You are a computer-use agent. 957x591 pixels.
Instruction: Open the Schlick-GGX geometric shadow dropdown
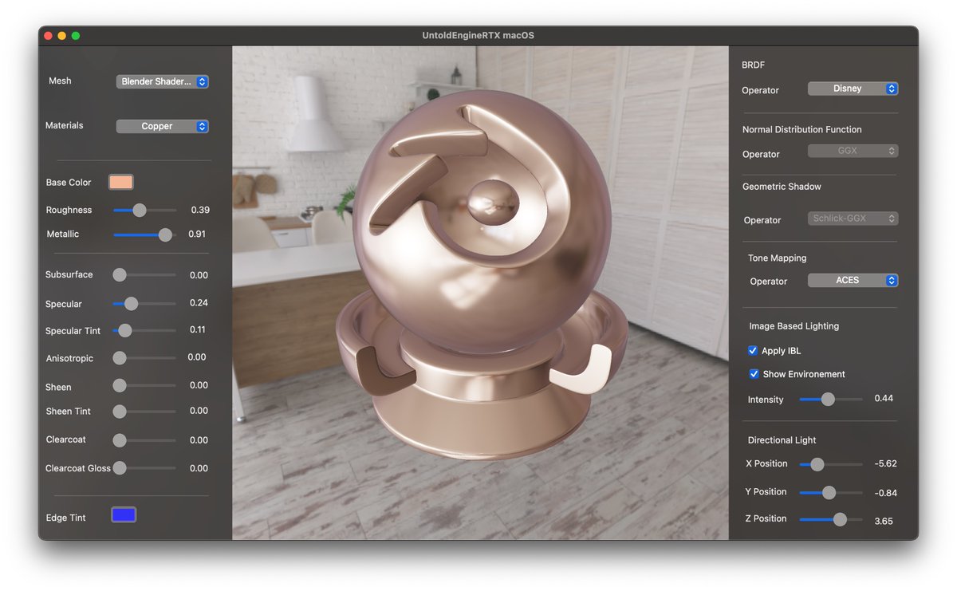[x=853, y=218]
